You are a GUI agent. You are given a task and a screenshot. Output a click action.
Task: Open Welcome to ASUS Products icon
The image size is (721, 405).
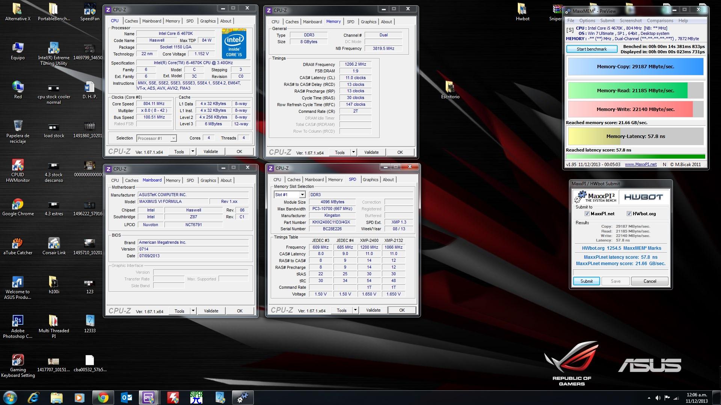[x=18, y=288]
